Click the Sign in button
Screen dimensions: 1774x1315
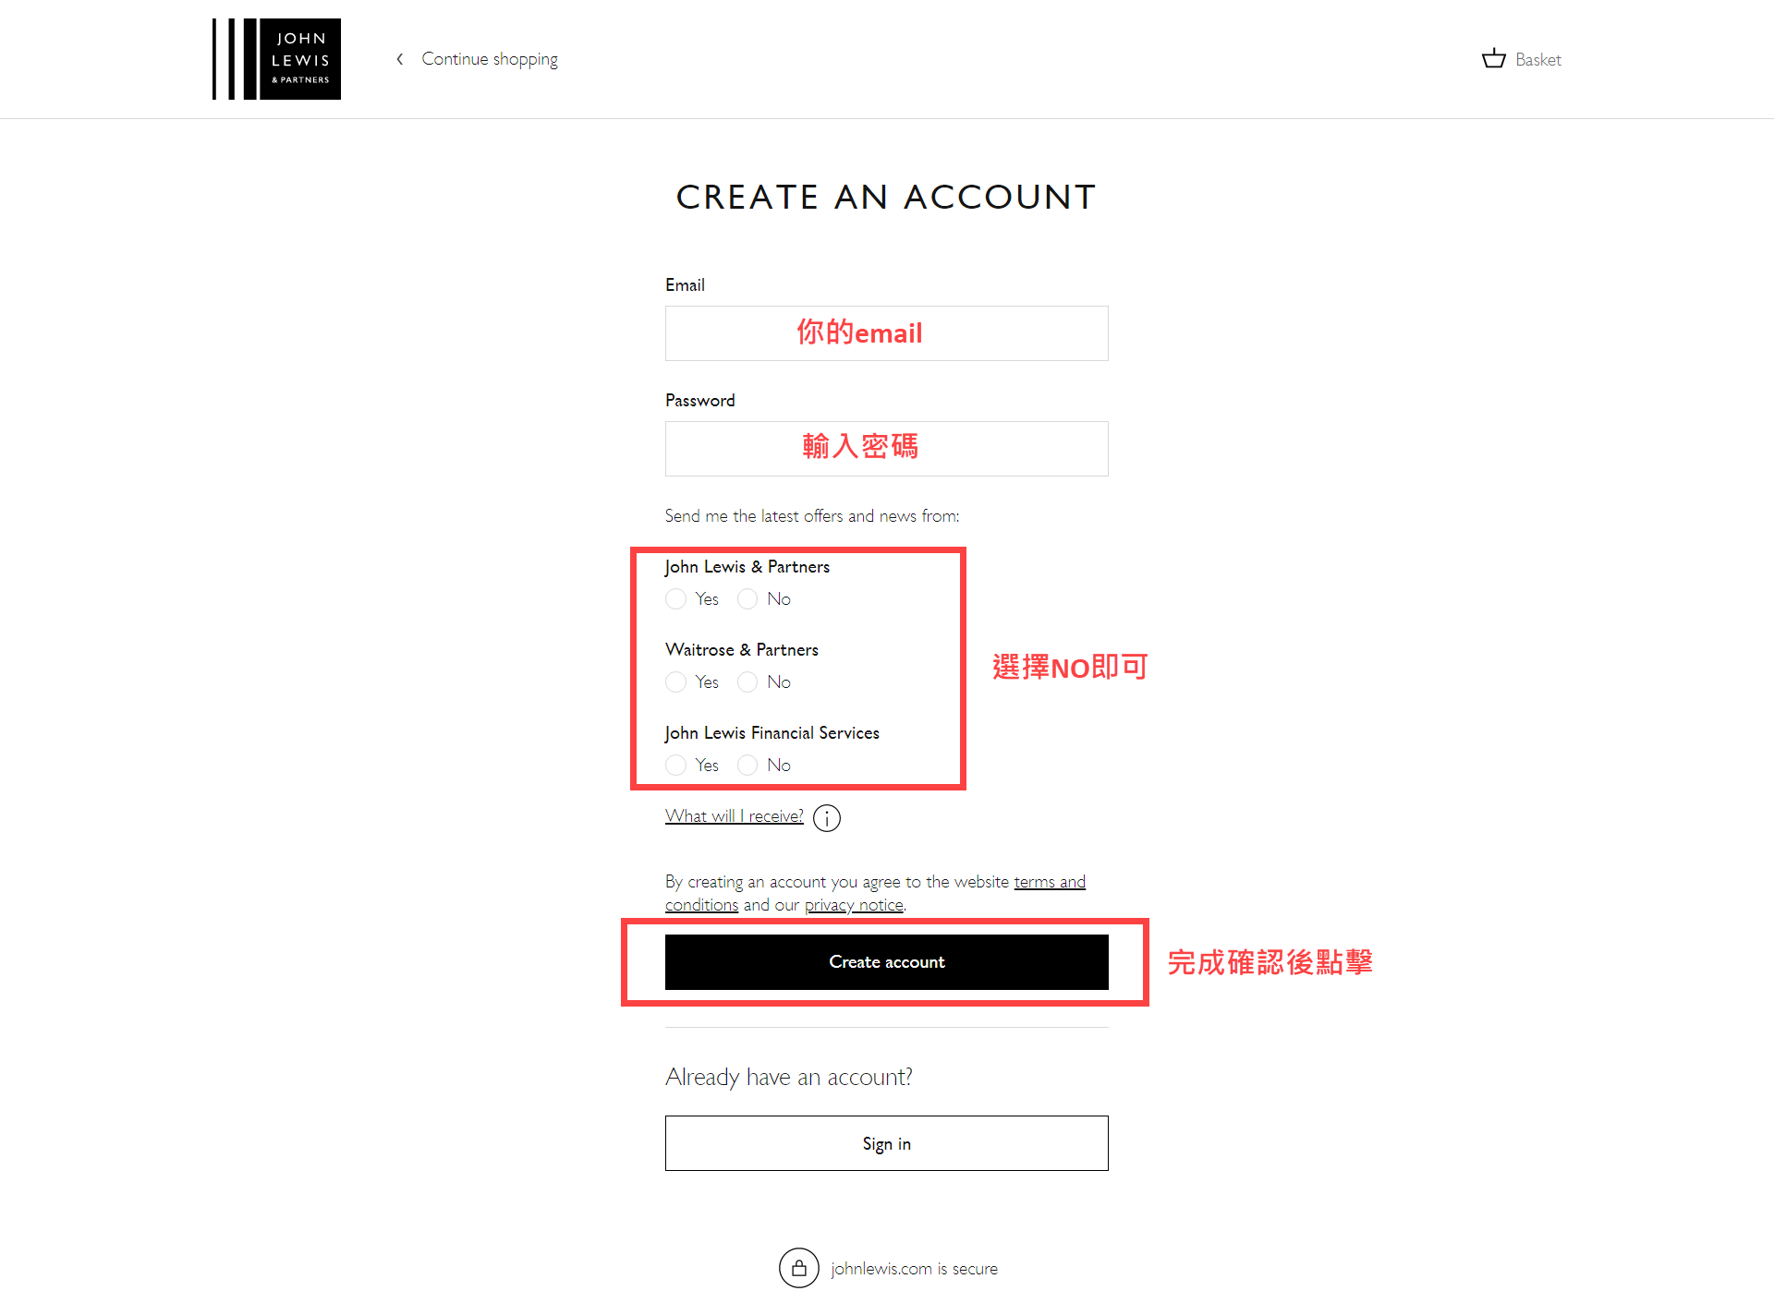tap(887, 1143)
